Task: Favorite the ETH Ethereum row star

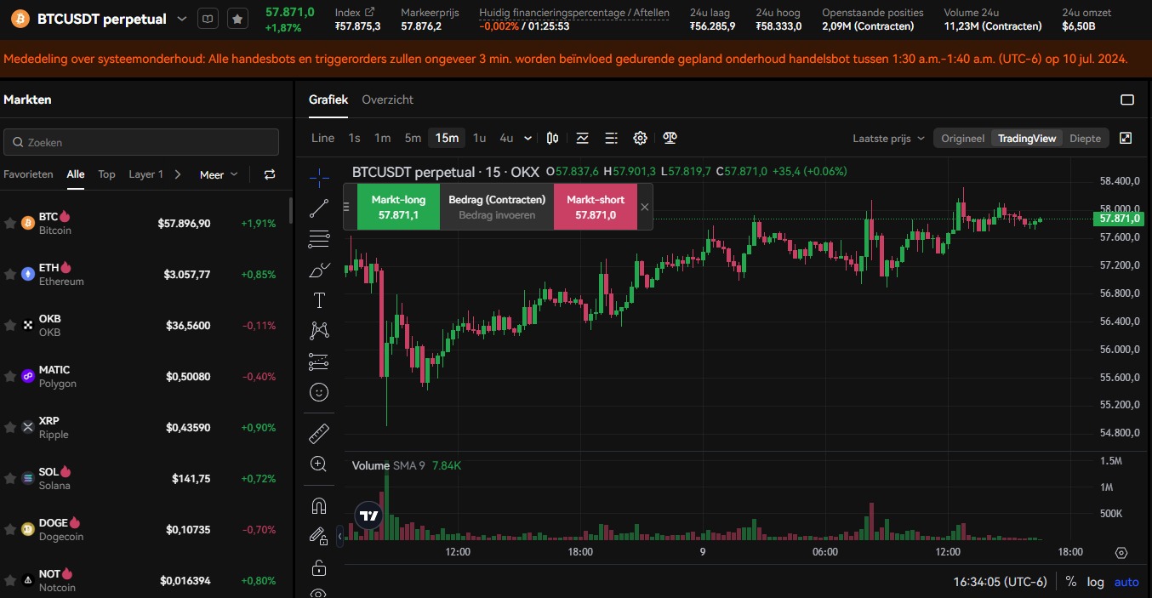Action: click(10, 274)
